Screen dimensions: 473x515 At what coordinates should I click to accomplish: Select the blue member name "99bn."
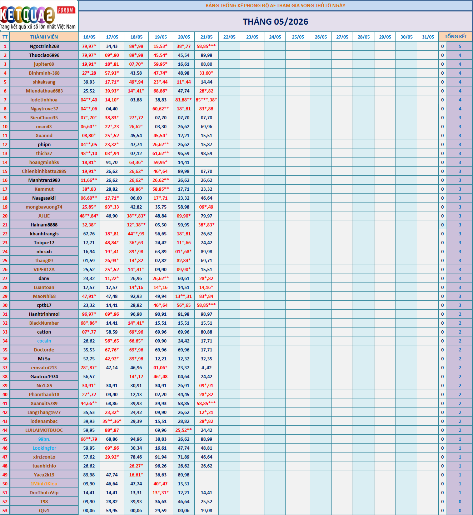[44, 439]
